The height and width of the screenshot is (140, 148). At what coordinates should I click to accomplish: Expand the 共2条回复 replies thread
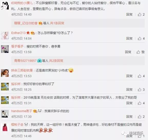(56, 61)
